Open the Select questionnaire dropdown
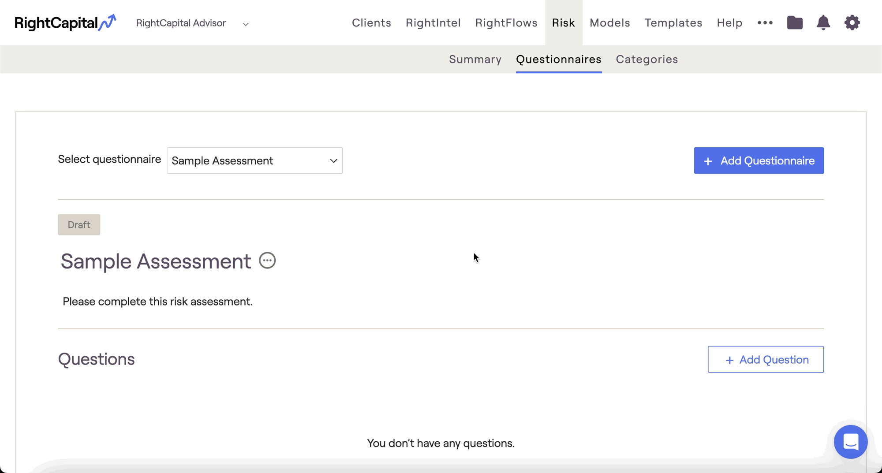Viewport: 882px width, 473px height. [254, 160]
